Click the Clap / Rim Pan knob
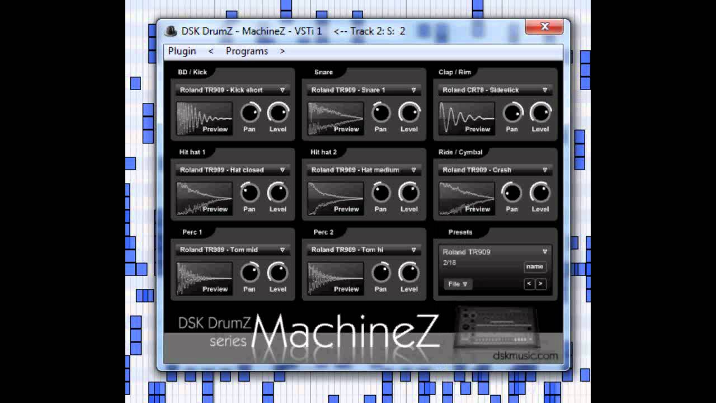 512,113
